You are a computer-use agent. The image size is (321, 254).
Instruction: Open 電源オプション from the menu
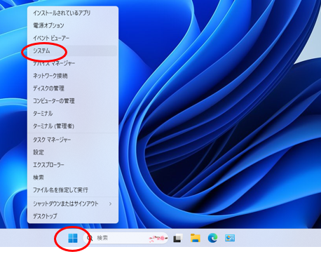click(73, 25)
